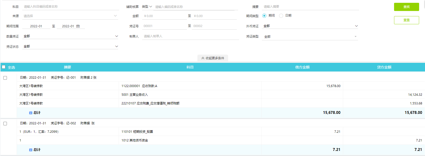Click the 贷方金额 column header

tap(384, 67)
